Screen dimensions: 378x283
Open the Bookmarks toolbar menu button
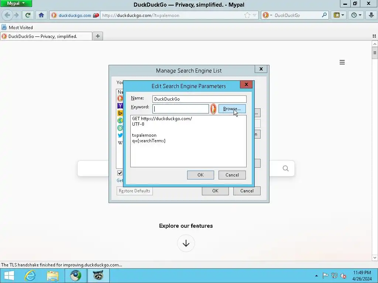click(x=339, y=15)
